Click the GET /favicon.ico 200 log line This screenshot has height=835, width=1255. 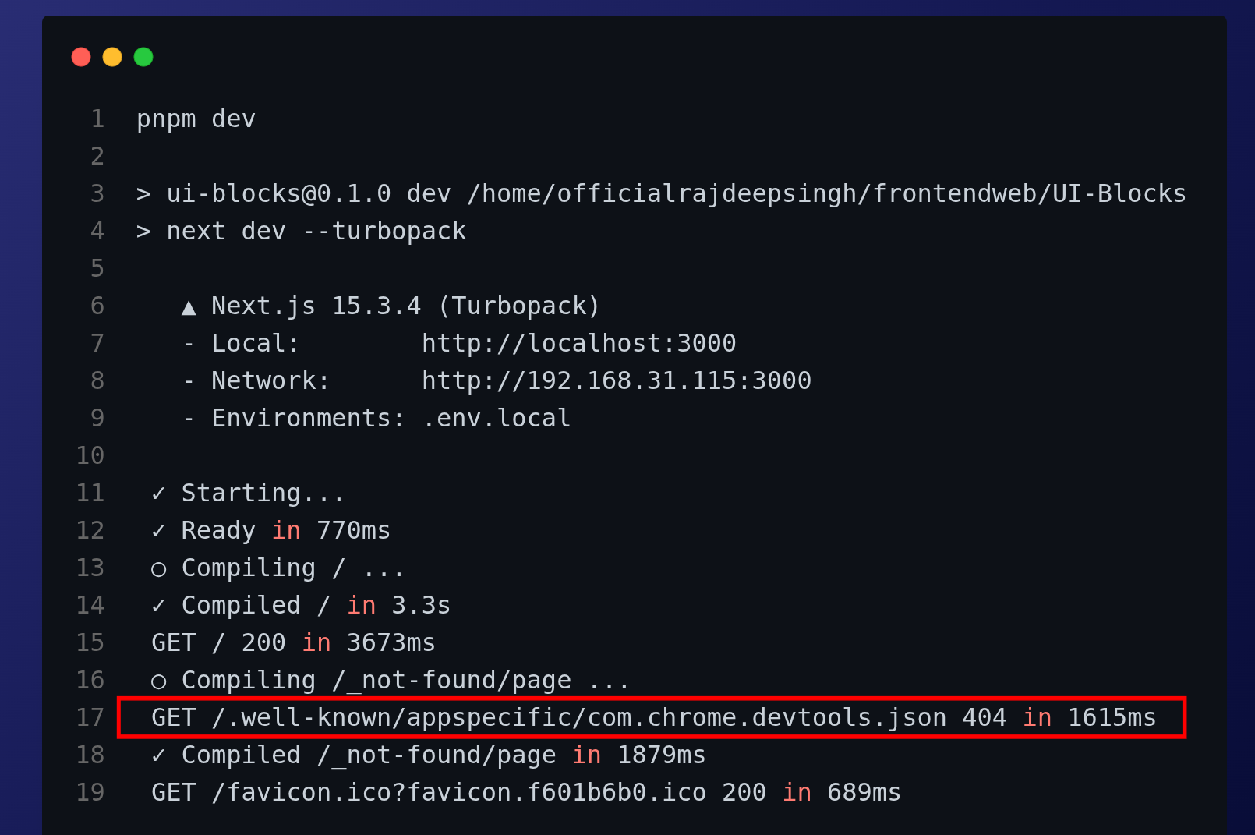coord(526,792)
